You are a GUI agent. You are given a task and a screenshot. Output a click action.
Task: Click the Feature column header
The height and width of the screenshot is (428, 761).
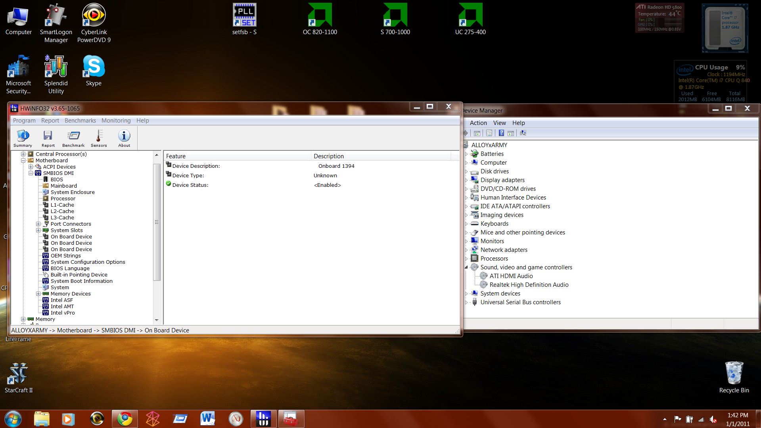pyautogui.click(x=237, y=156)
